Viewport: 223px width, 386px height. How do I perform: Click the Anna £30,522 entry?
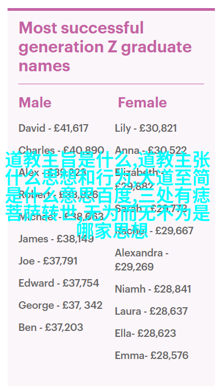coord(151,150)
